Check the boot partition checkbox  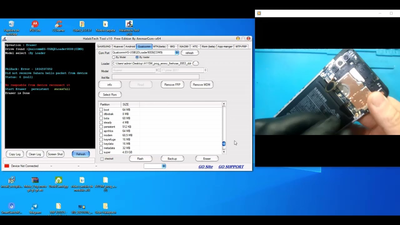click(101, 110)
